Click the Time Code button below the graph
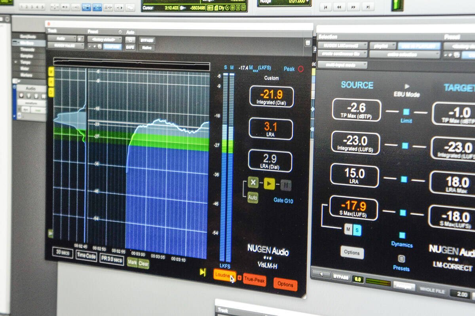 coord(86,256)
